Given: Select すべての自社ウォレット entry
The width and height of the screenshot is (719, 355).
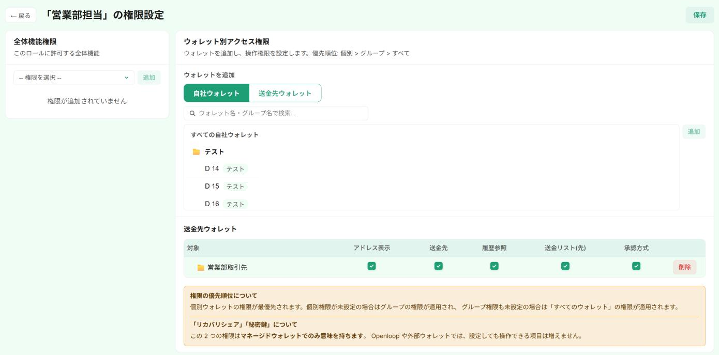Looking at the screenshot, I should click(x=224, y=135).
